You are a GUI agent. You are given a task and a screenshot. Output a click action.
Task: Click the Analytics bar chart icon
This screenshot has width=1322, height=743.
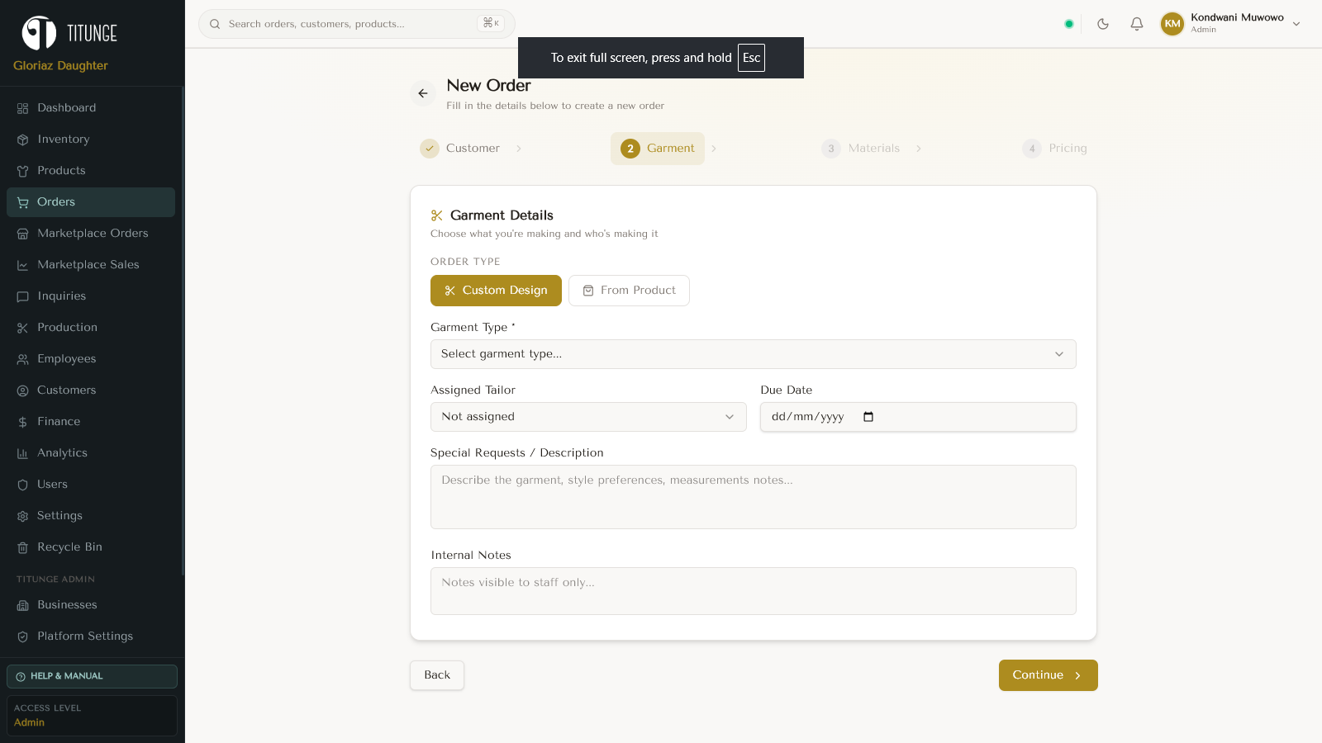(23, 453)
